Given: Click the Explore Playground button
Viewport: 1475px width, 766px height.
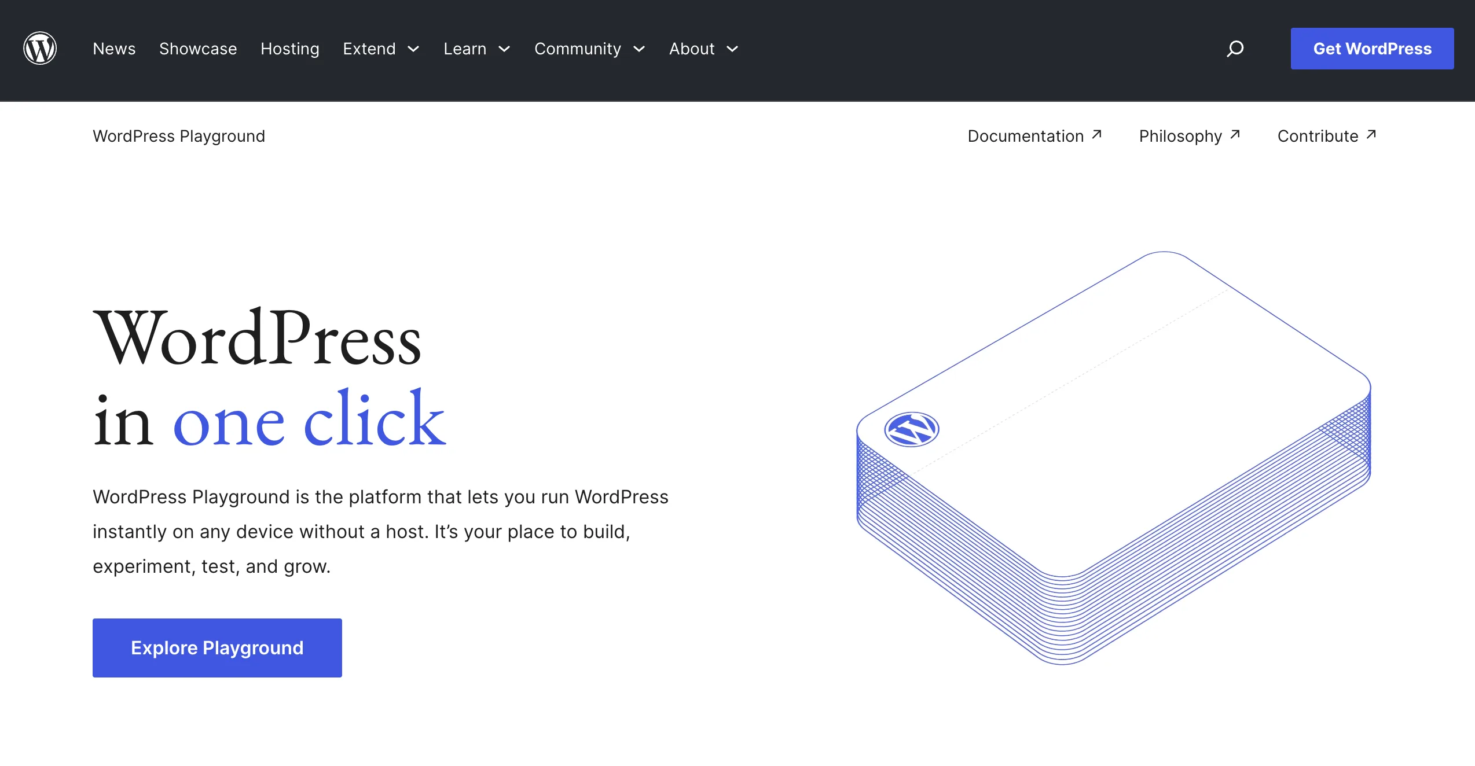Looking at the screenshot, I should (x=217, y=647).
